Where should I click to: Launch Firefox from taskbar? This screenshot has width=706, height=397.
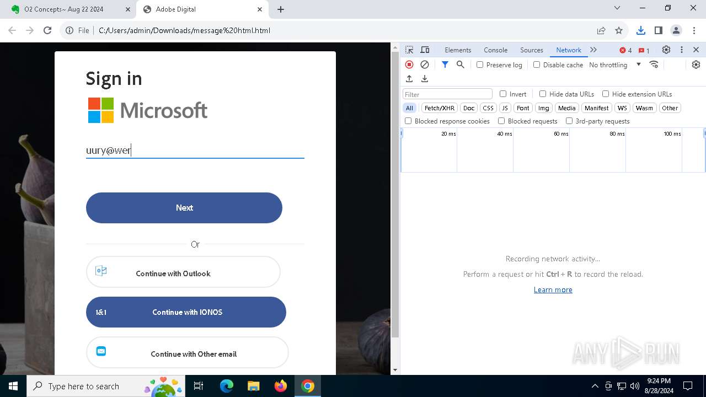(281, 386)
